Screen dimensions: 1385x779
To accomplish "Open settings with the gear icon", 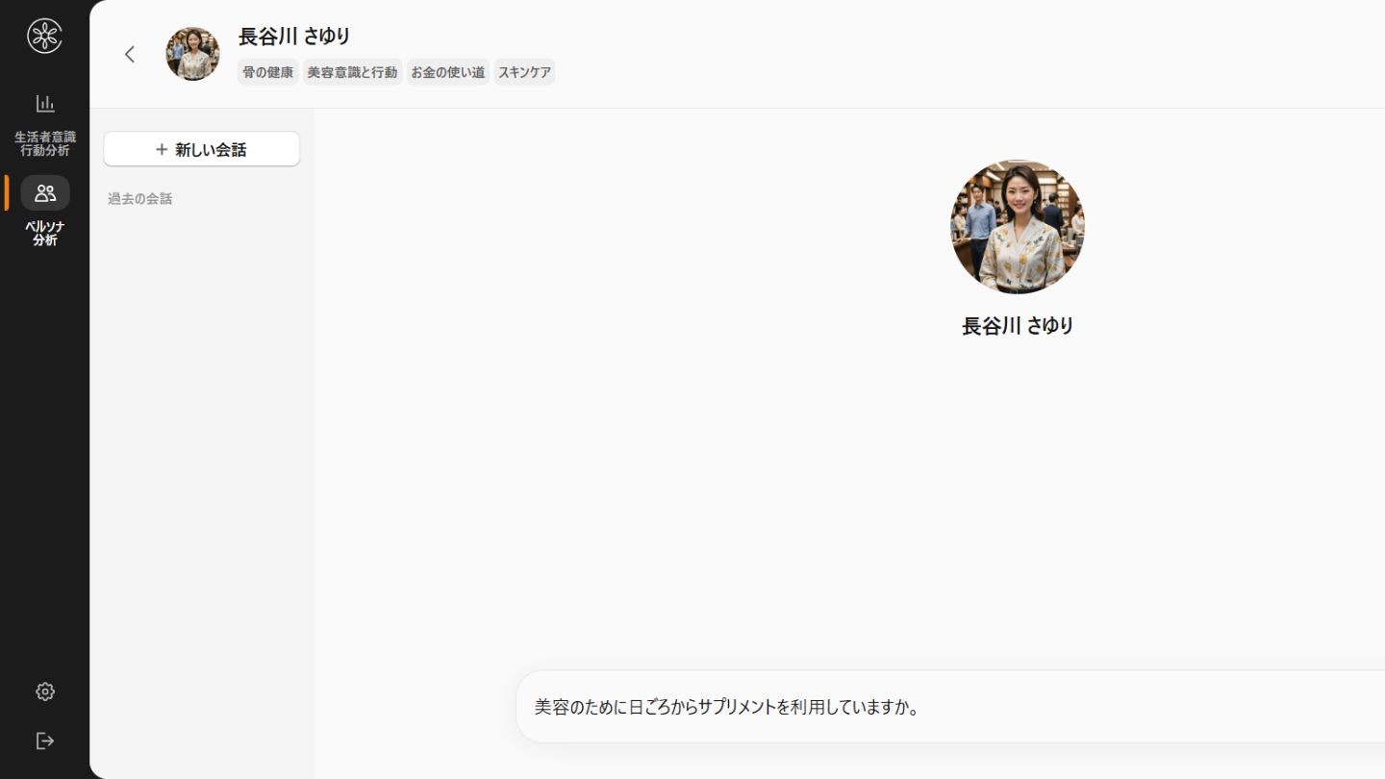I will tap(45, 691).
